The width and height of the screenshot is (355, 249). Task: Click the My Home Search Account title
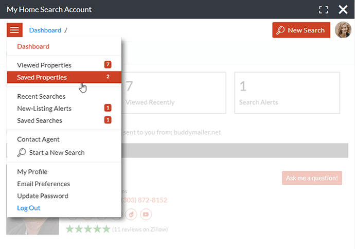point(49,9)
